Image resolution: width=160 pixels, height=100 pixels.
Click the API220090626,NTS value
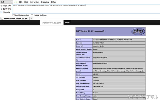98,83
